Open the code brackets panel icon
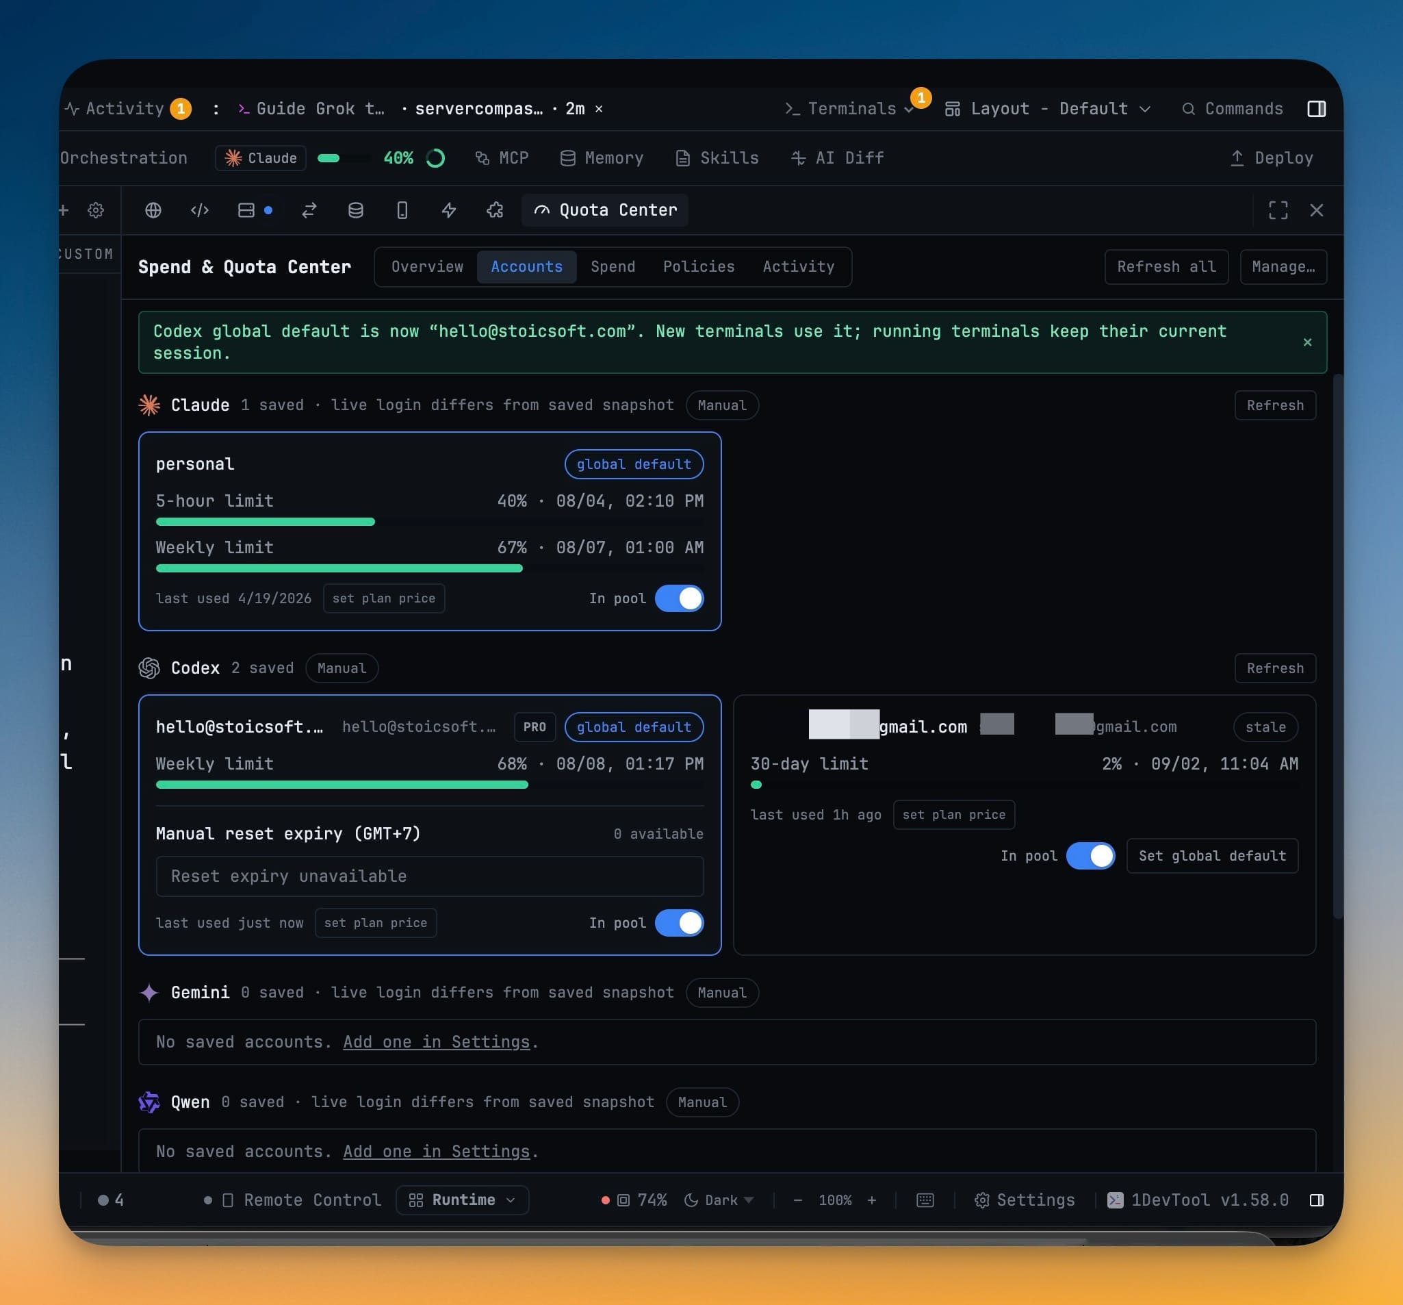The width and height of the screenshot is (1403, 1305). 200,210
